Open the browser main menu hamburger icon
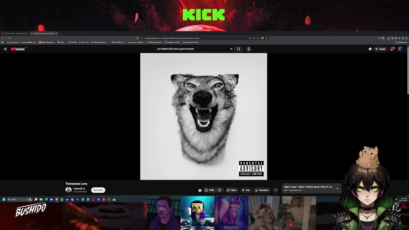 coord(406,38)
